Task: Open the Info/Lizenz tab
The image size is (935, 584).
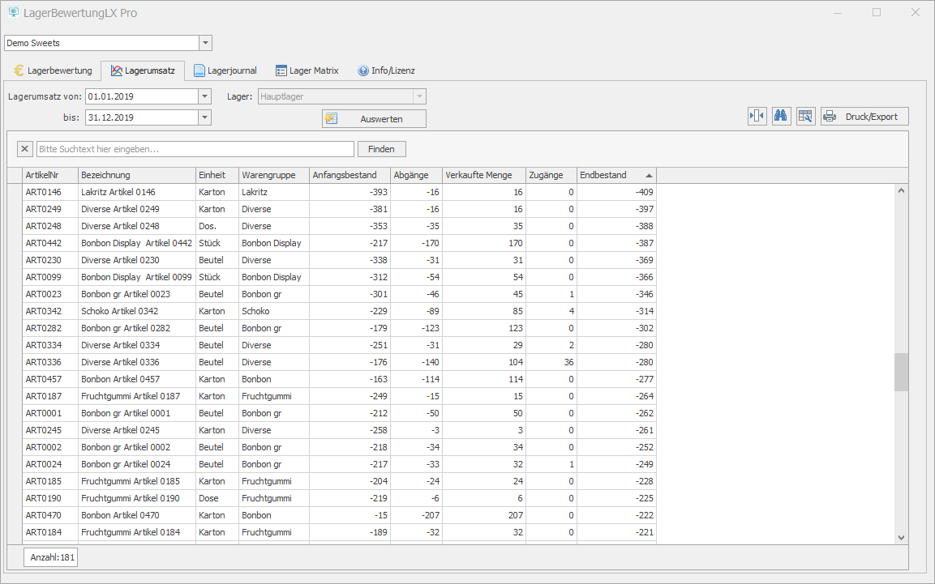Action: [x=386, y=70]
